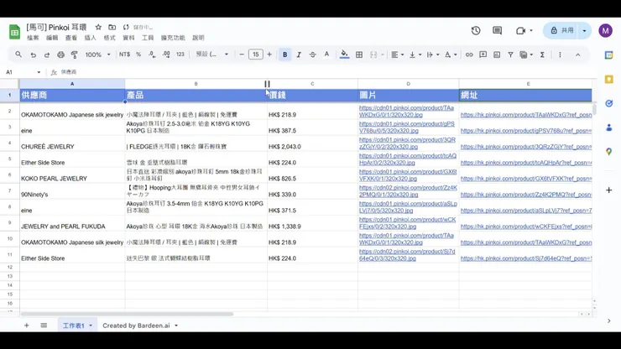Open the fill color picker
This screenshot has height=349, width=621.
pyautogui.click(x=345, y=55)
